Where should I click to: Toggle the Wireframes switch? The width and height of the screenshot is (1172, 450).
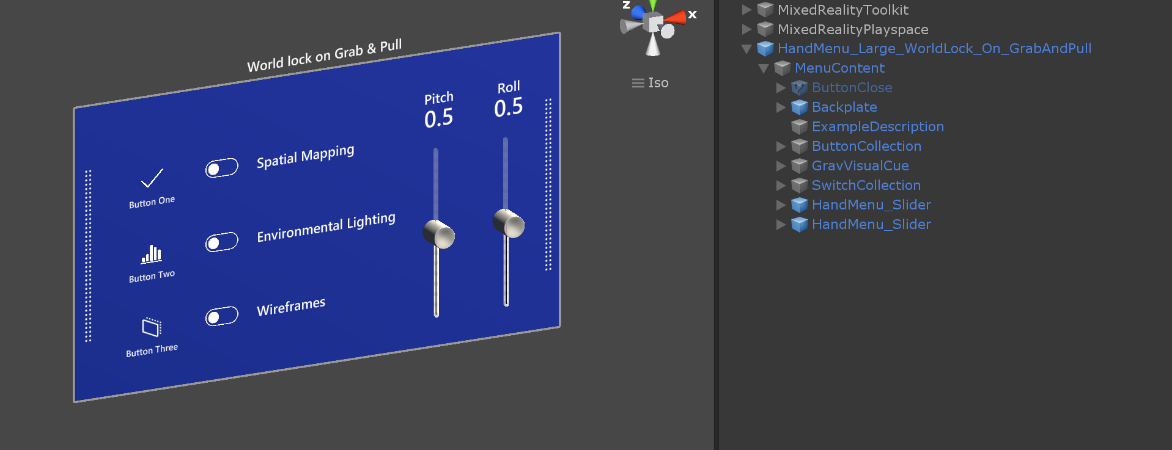(x=222, y=316)
